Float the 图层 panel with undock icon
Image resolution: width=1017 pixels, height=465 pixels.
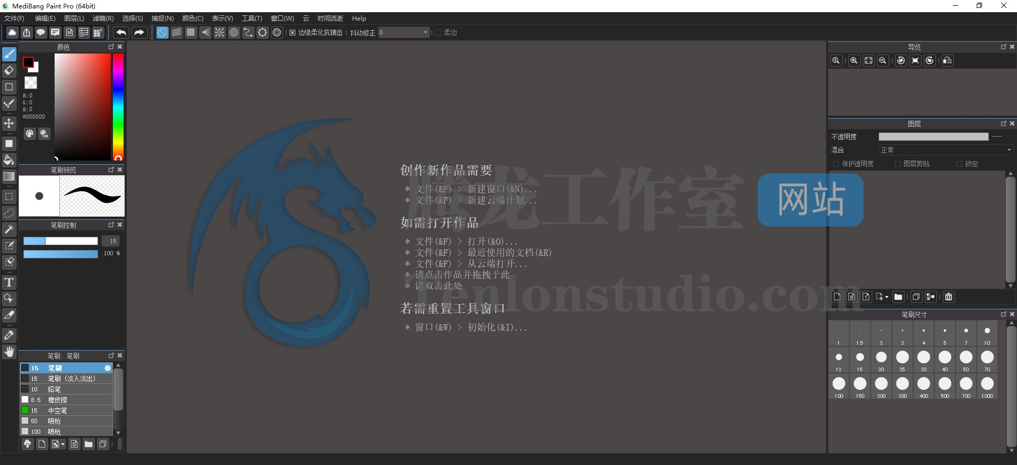coord(1003,123)
